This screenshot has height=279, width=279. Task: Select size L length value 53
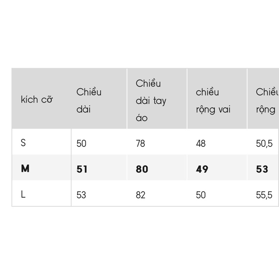(81, 195)
